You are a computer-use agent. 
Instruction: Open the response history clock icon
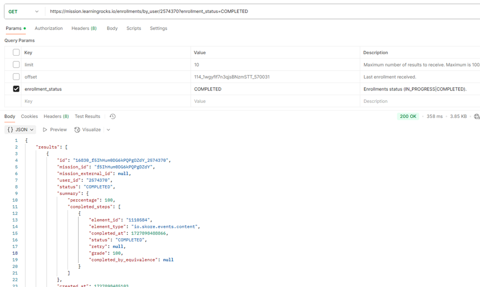click(113, 116)
